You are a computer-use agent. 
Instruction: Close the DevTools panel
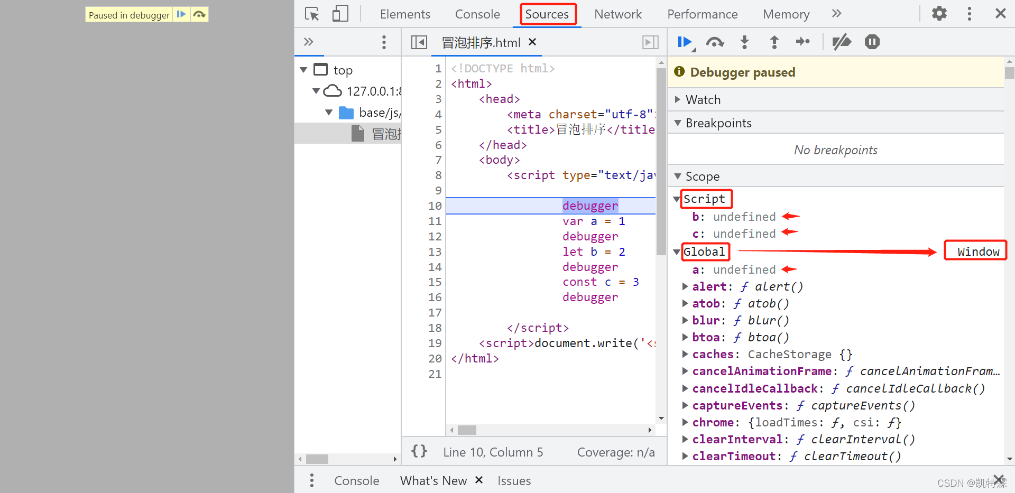point(1000,13)
